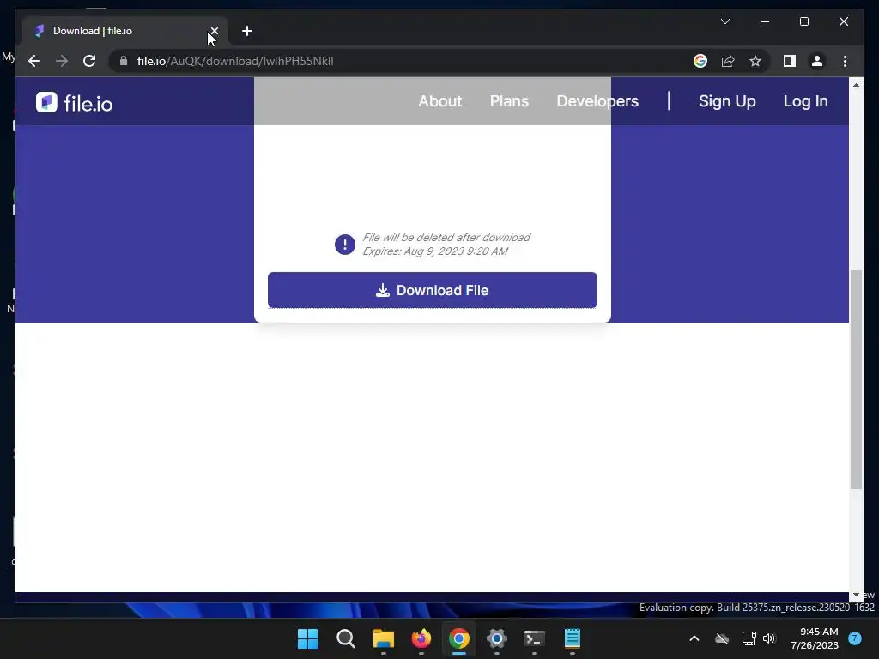This screenshot has width=879, height=659.
Task: Maximize the Chrome window
Action: point(803,21)
